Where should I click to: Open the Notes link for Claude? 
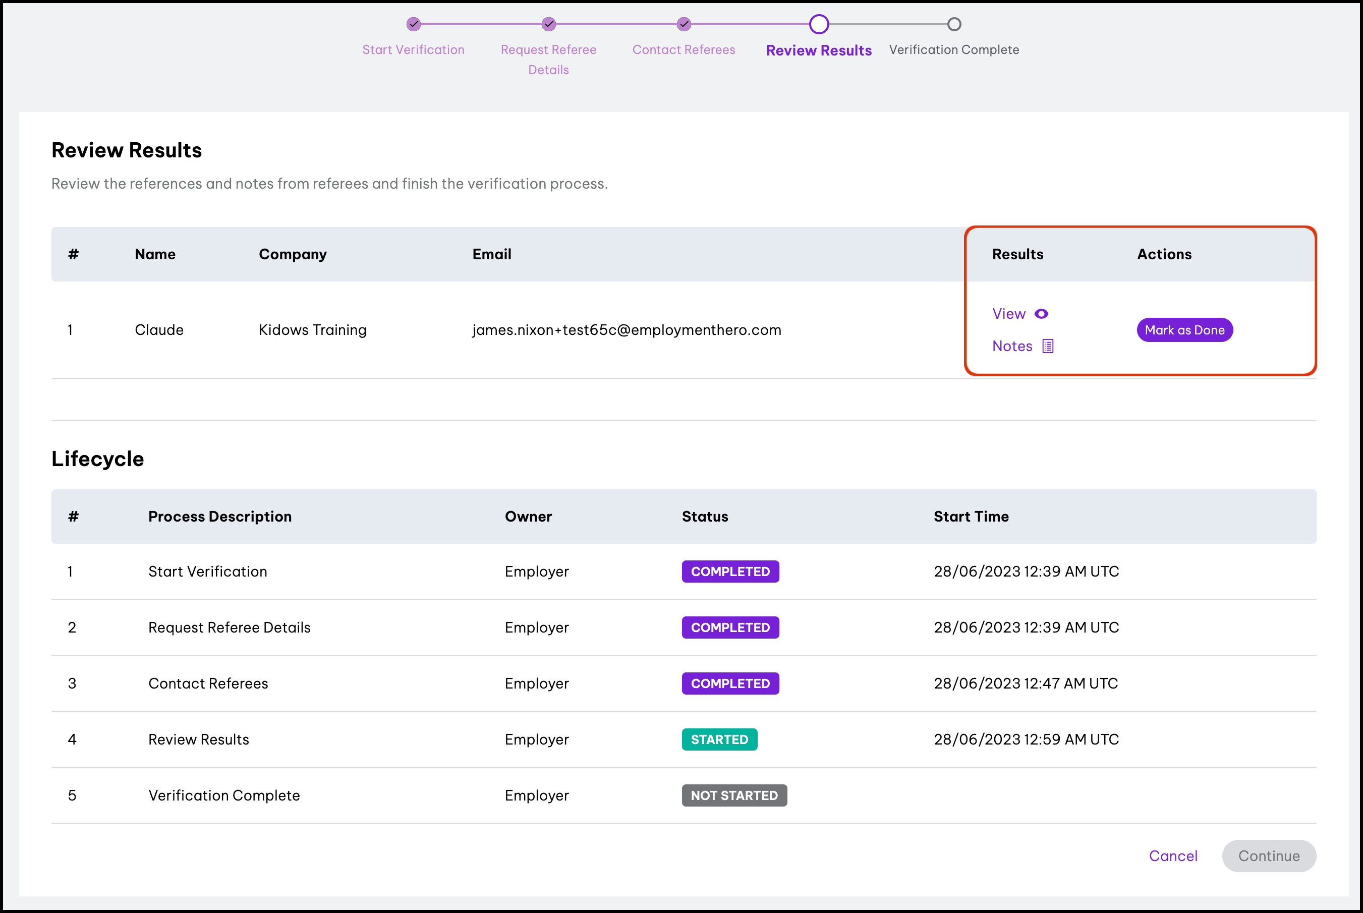coord(1012,347)
